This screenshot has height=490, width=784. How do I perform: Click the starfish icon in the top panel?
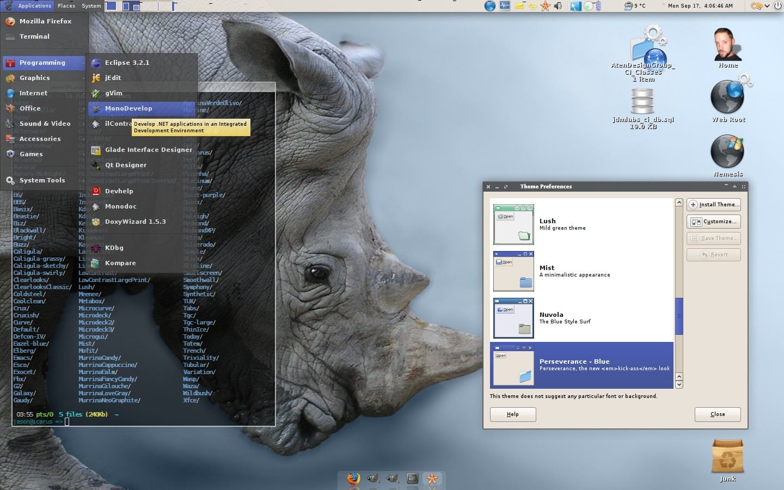[545, 6]
